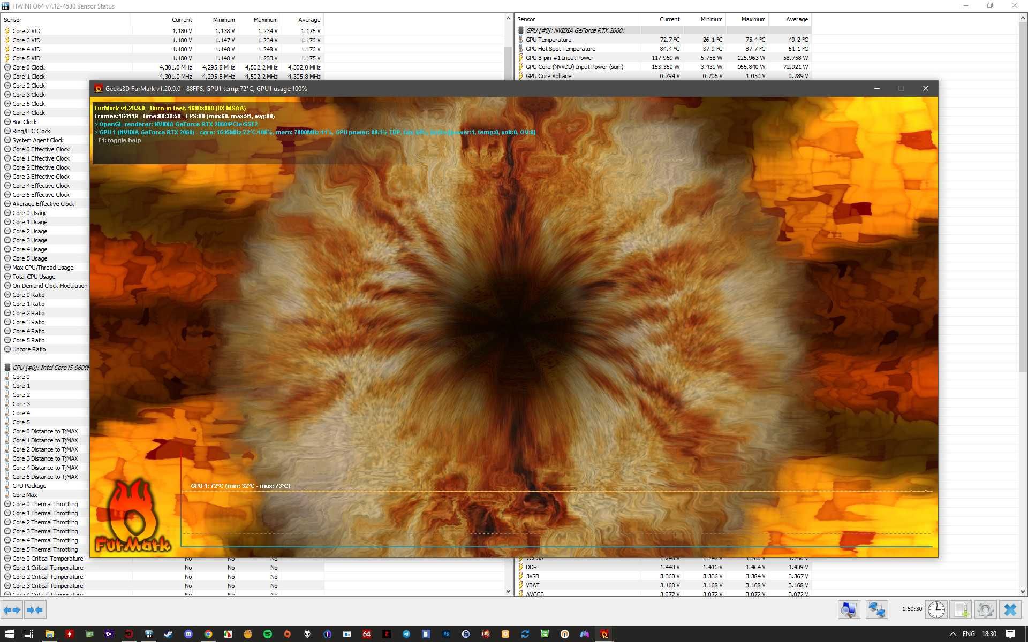Click the left panel Sensor column header
The width and height of the screenshot is (1028, 642).
pos(66,20)
